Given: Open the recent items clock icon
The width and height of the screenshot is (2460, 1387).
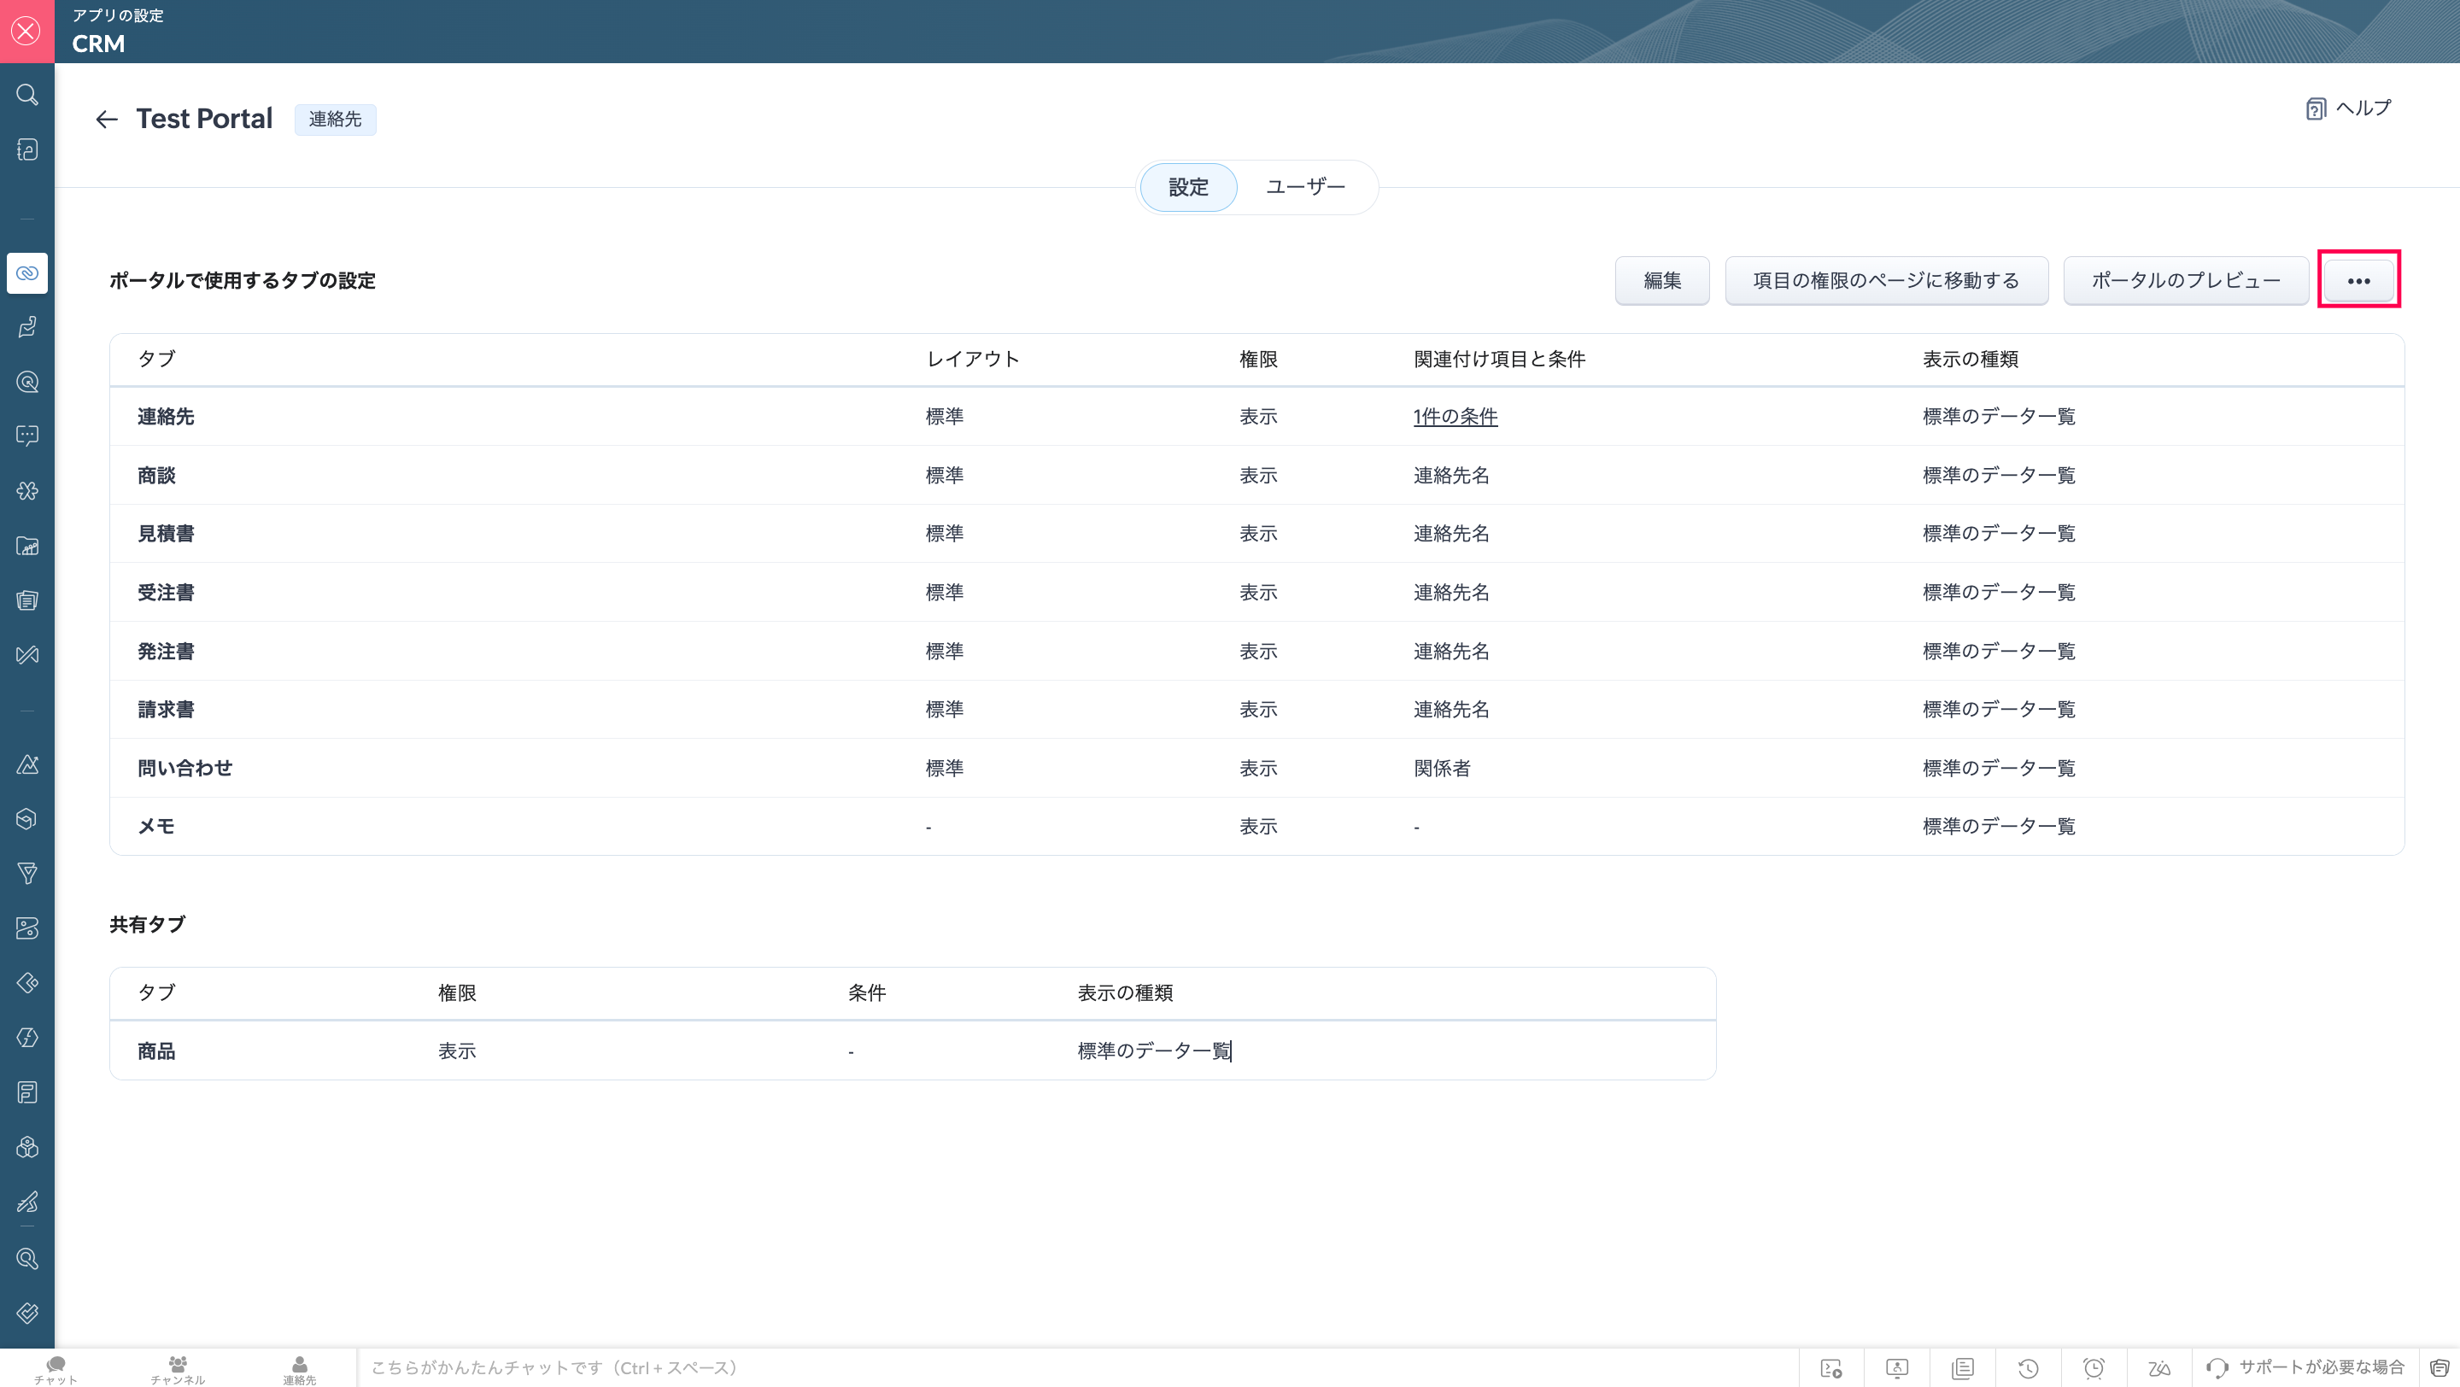Looking at the screenshot, I should (2029, 1368).
